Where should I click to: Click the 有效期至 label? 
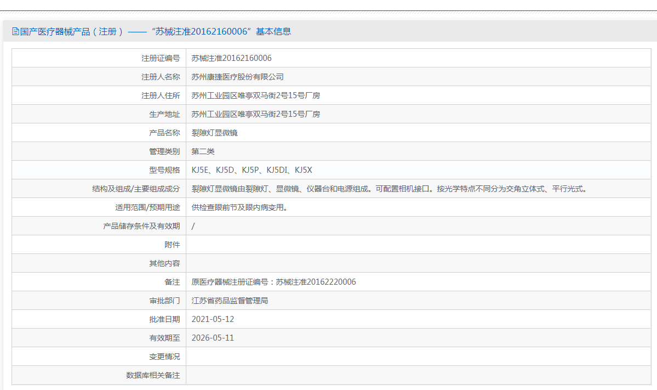pyautogui.click(x=164, y=338)
